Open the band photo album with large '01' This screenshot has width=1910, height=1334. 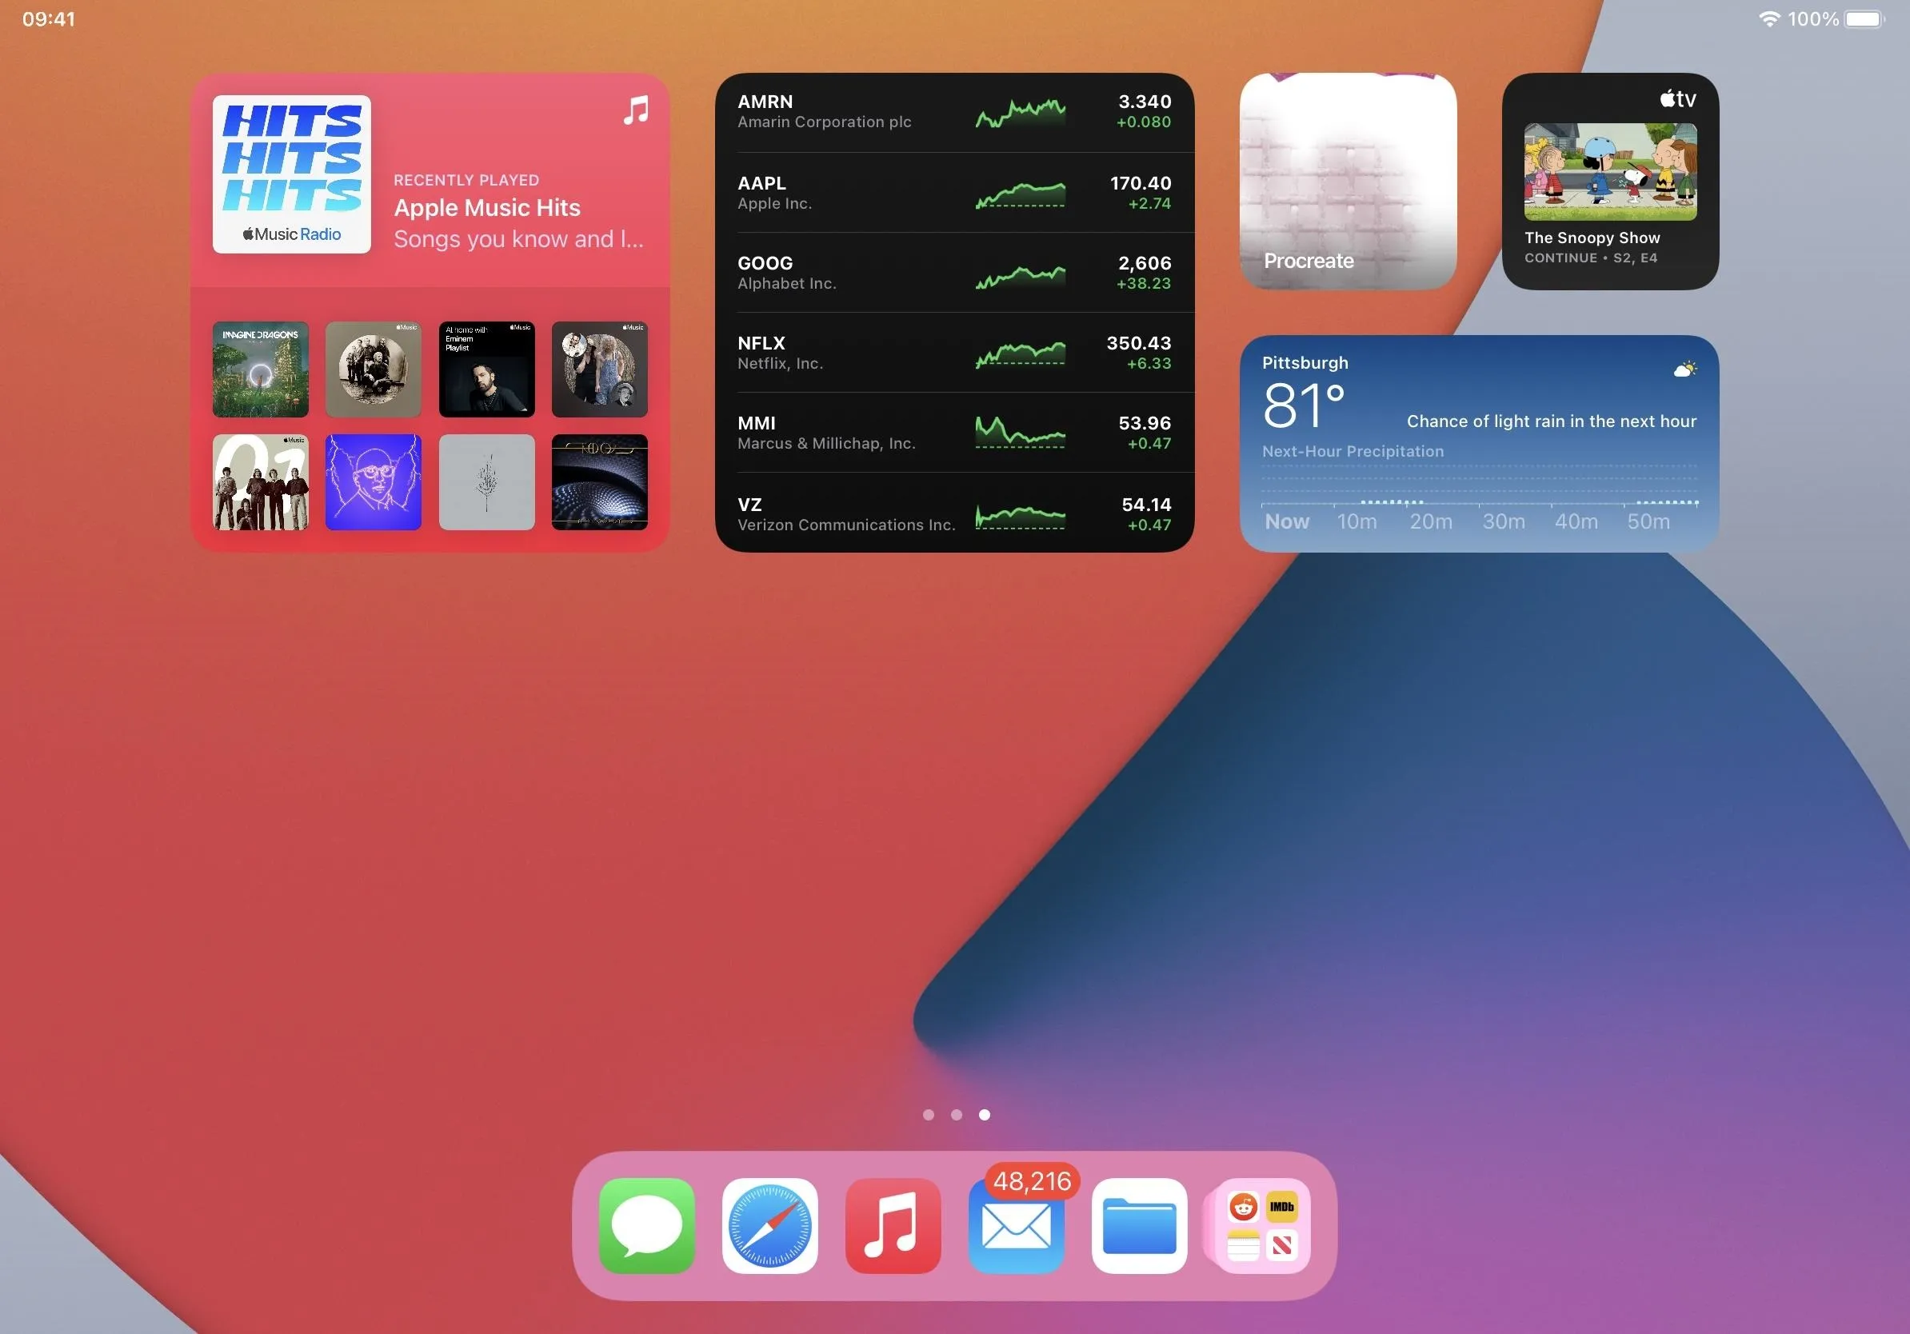click(x=261, y=482)
